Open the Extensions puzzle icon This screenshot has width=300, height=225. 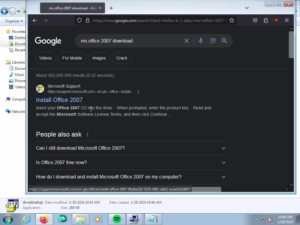coord(266,20)
